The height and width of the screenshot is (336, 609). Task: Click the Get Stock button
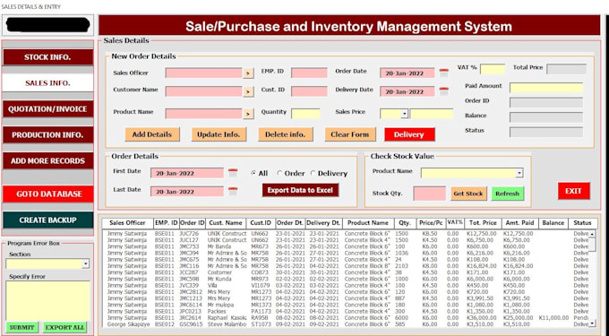pos(468,194)
